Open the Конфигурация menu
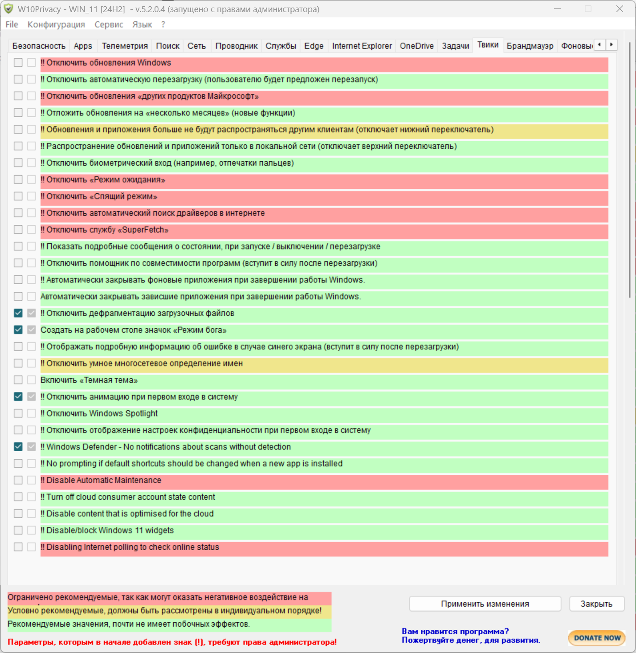Viewport: 636px width, 653px height. coord(56,24)
